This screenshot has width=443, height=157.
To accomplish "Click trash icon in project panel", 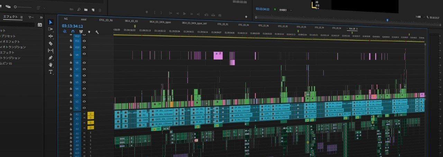I will 100,11.
